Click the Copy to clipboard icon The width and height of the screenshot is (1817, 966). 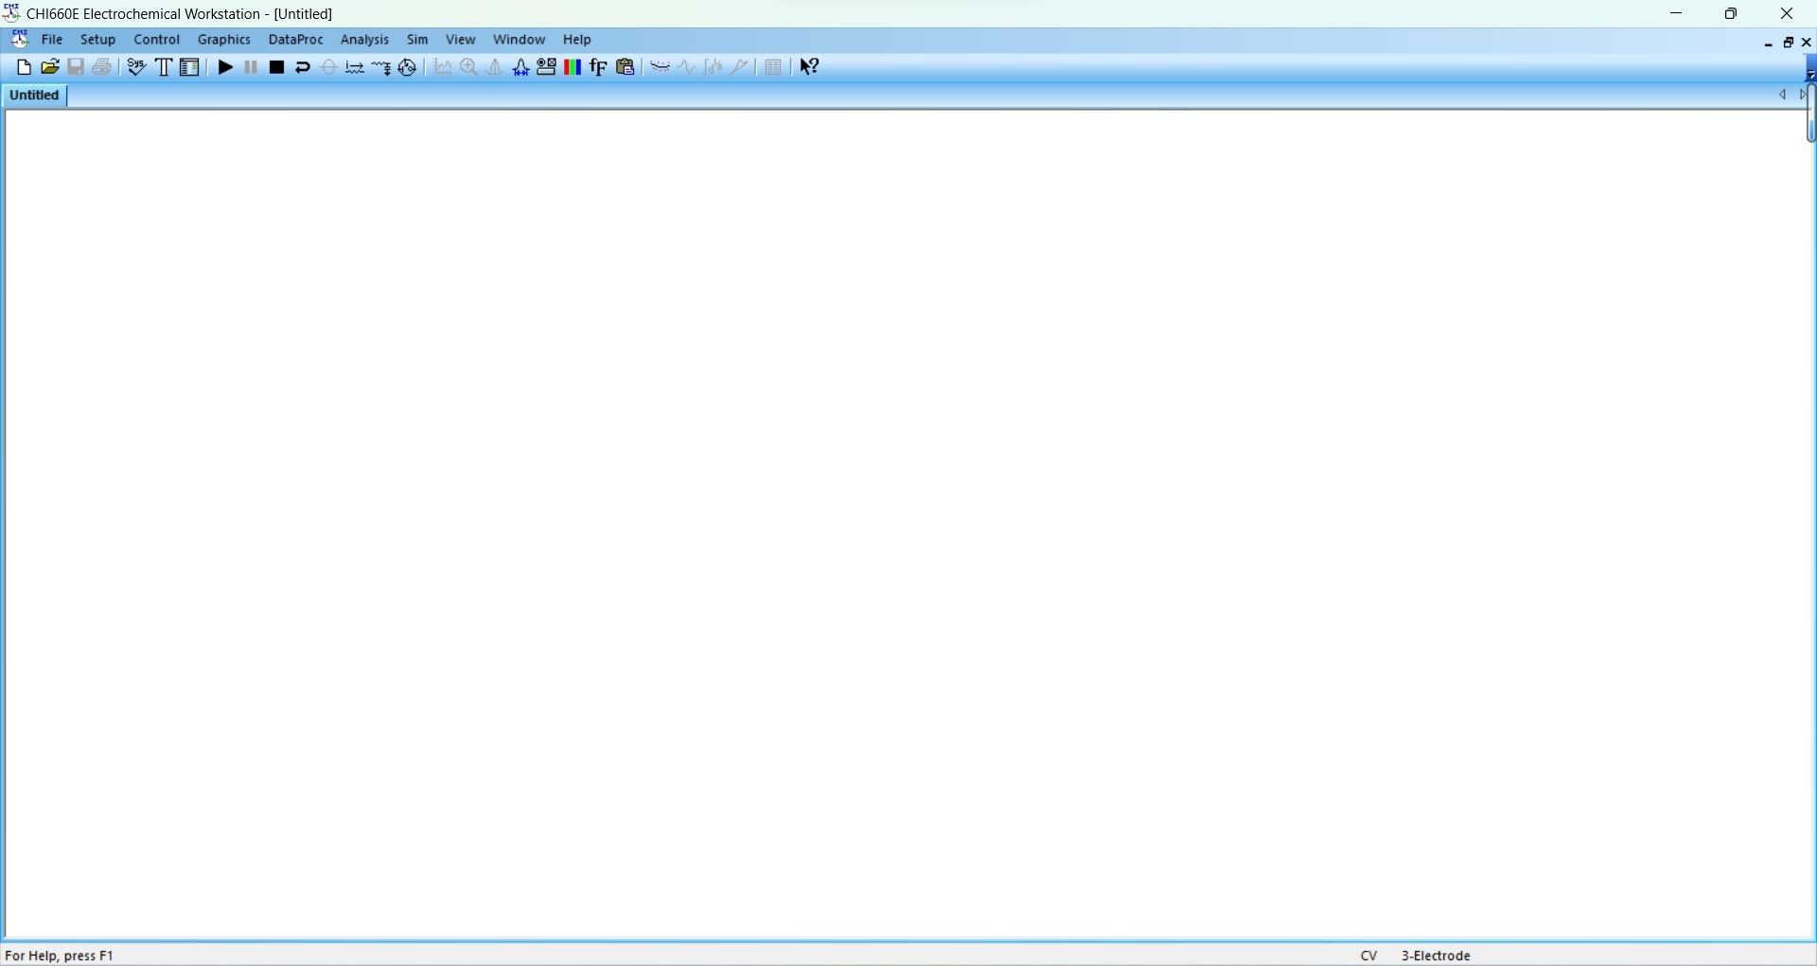click(x=626, y=67)
